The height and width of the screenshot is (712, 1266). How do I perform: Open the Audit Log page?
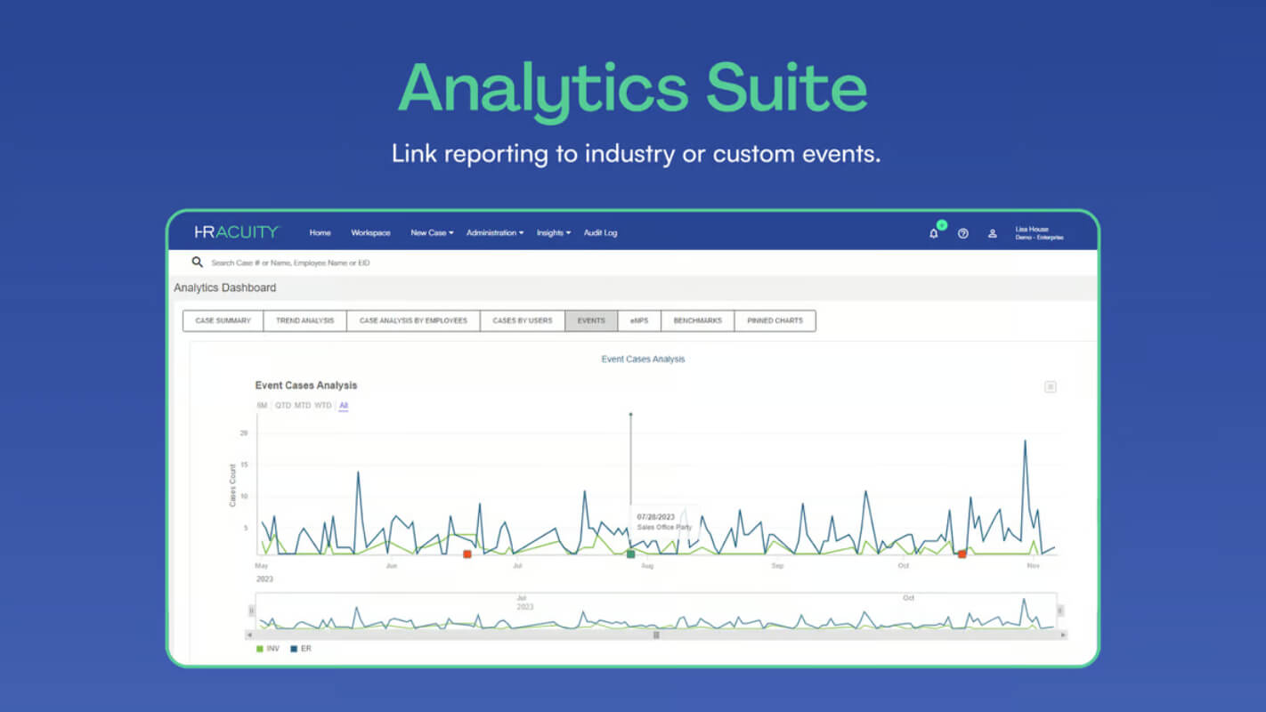(x=600, y=233)
